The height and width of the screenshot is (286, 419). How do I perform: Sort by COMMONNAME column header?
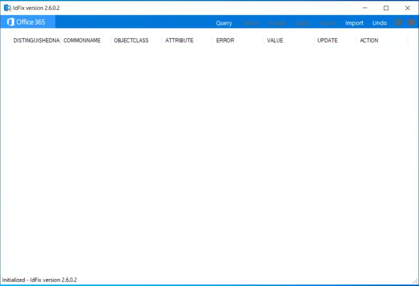click(82, 40)
